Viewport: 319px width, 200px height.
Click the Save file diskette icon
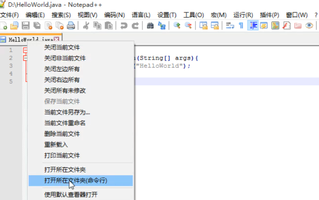pos(26,26)
